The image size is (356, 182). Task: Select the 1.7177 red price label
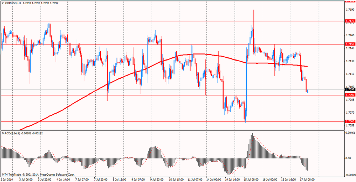point(350,21)
